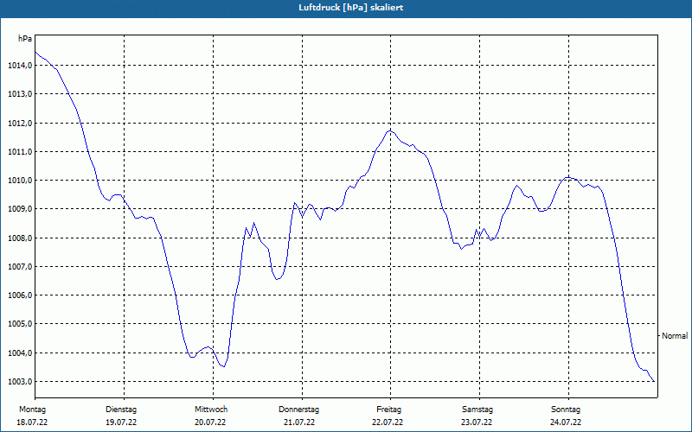Select the 1007,0 axis value
This screenshot has height=432, width=692.
coord(20,267)
